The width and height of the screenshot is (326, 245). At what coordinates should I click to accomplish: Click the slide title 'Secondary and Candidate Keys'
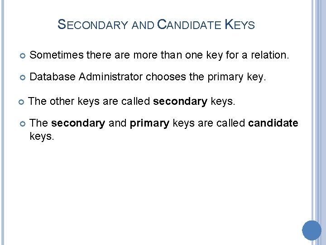pos(156,24)
